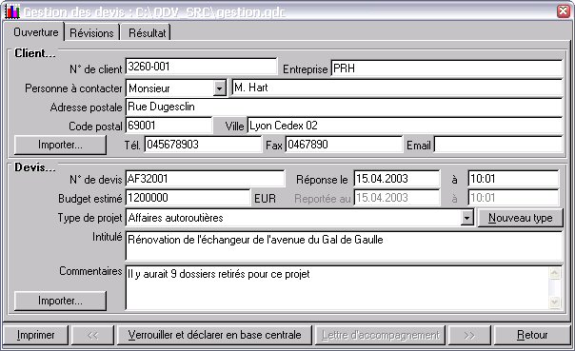Click Verrouiller et déclarer en base centrale
Screen dimensions: 575x351
pos(214,335)
